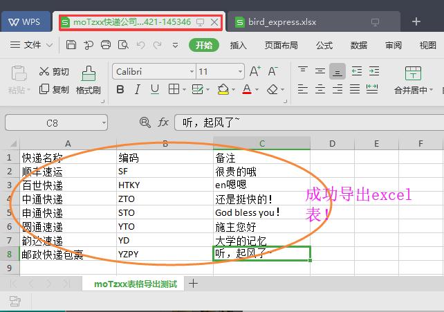The width and height of the screenshot is (444, 312).
Task: Open the 页面布局 (Page Layout) tab
Action: [x=281, y=45]
